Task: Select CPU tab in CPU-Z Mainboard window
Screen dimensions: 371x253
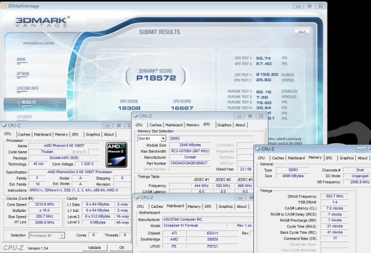Action: (x=140, y=207)
